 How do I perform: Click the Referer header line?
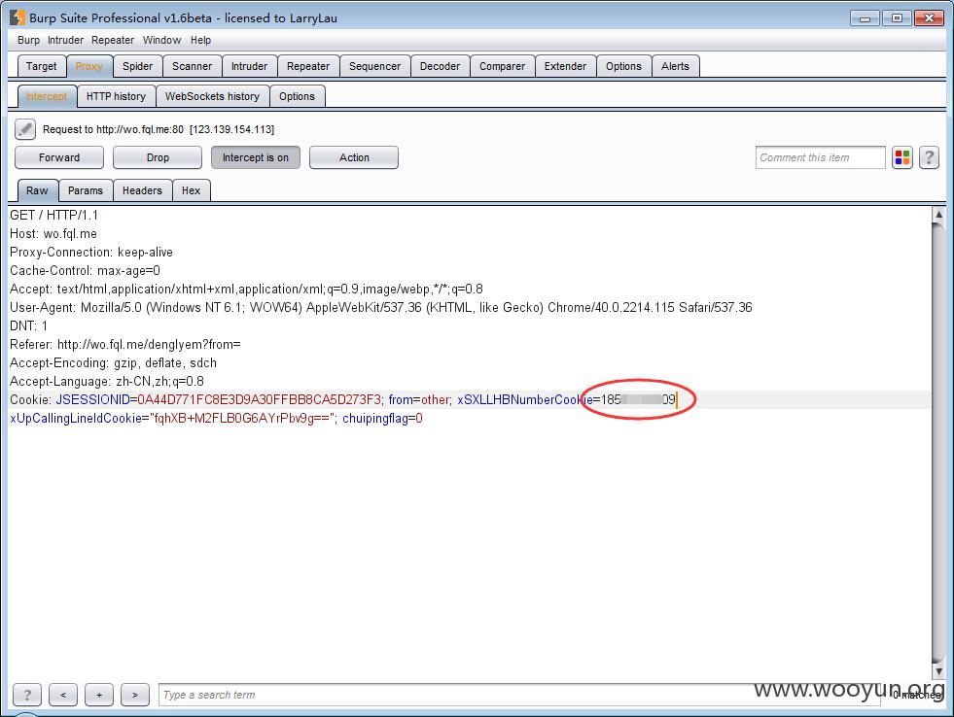click(x=125, y=345)
